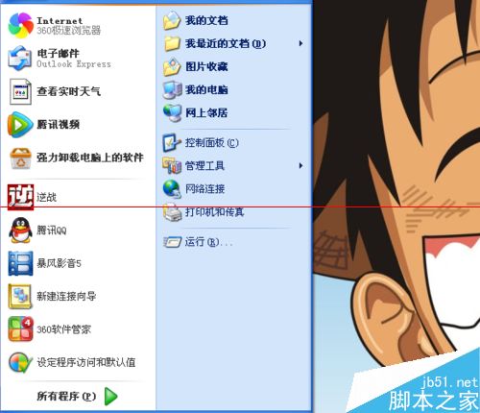
Task: Click the 逆战 label text
Action: (x=47, y=197)
